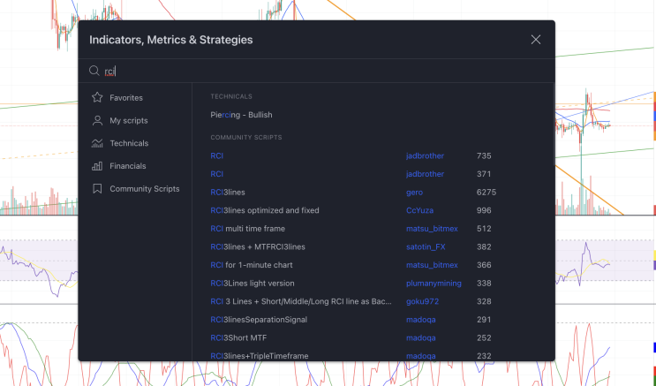Screen dimensions: 656x386
Task: Click the Favorites star icon
Action: (97, 98)
